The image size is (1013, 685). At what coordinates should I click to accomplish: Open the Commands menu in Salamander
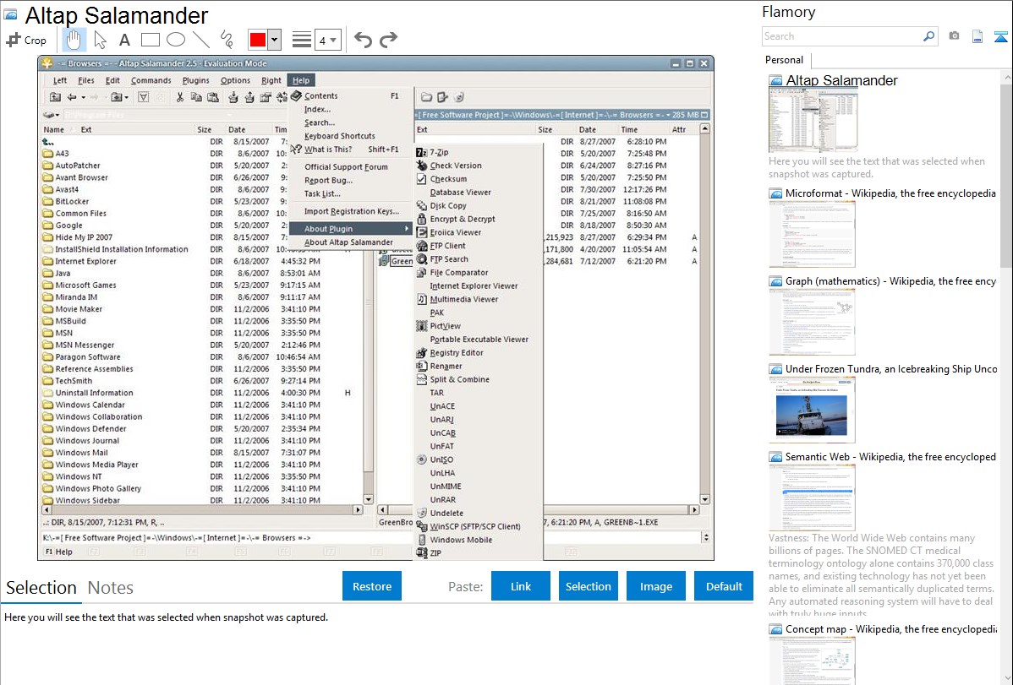coord(151,80)
